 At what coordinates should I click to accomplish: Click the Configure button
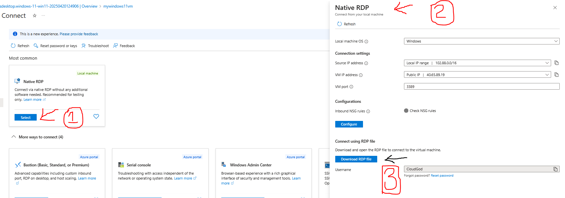tap(349, 124)
